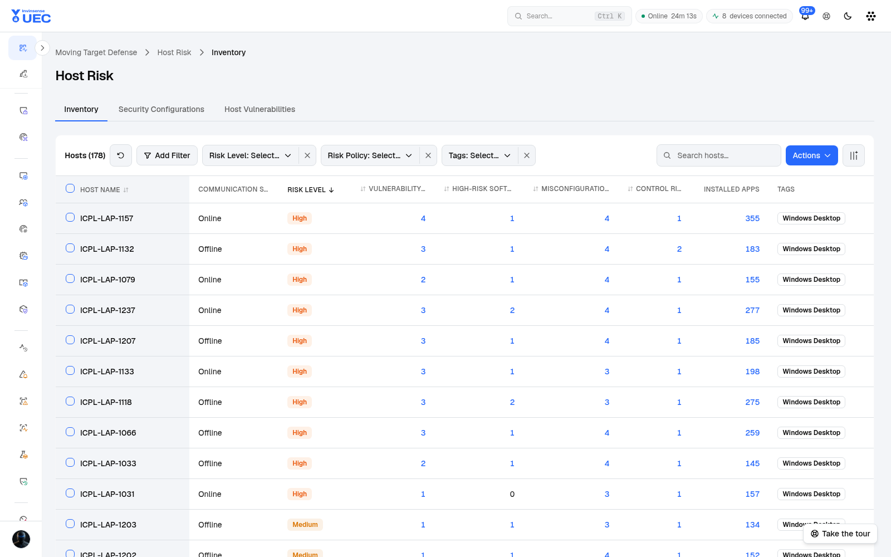Image resolution: width=891 pixels, height=557 pixels.
Task: Switch to Security Configurations tab
Action: (161, 109)
